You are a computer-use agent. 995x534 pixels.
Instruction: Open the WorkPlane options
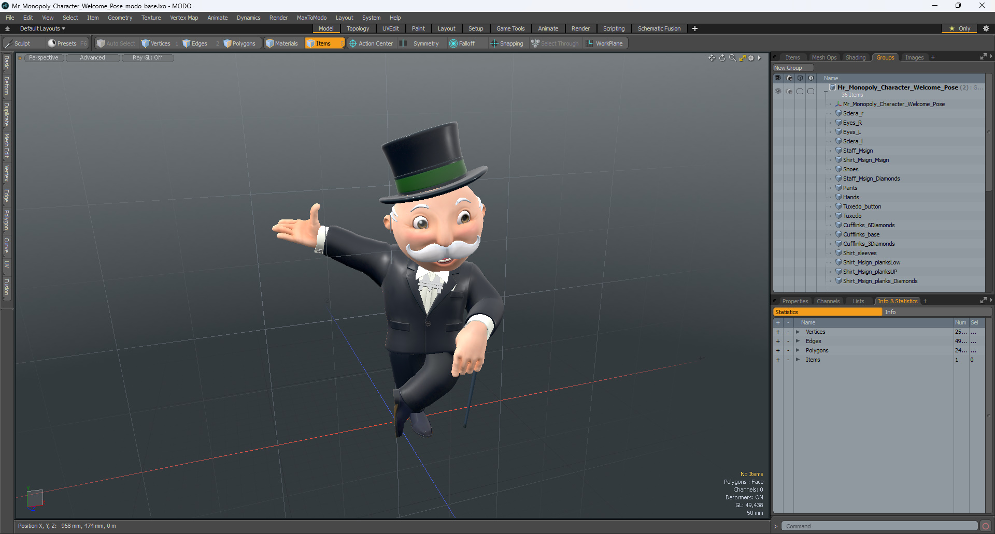click(605, 43)
